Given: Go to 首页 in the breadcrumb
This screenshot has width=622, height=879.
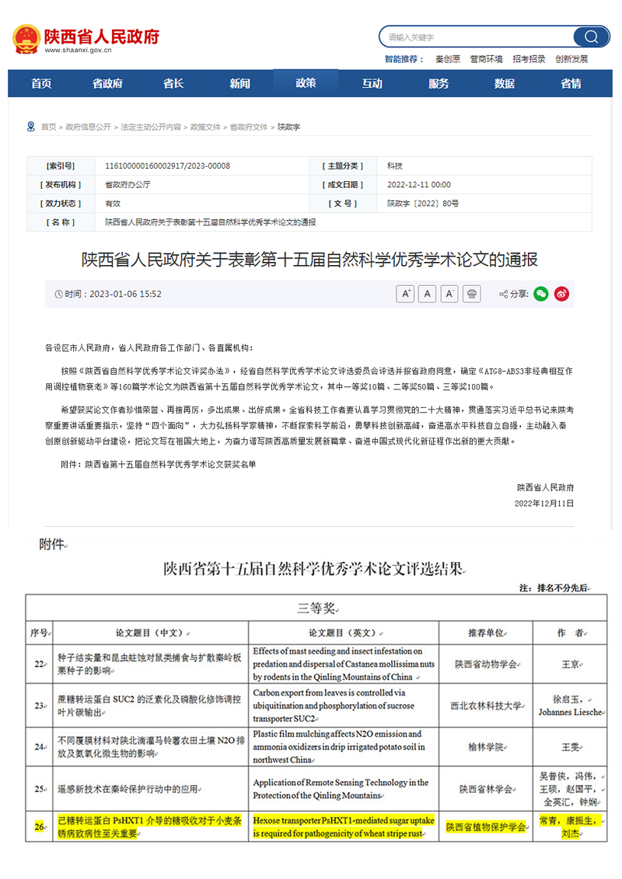Looking at the screenshot, I should (x=48, y=127).
